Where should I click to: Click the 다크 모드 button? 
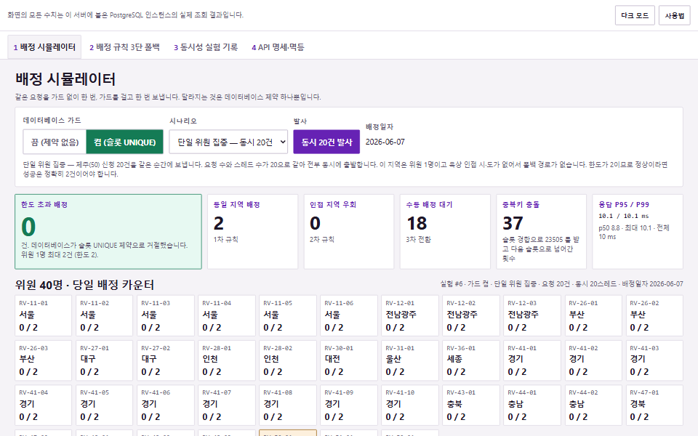[x=635, y=15]
